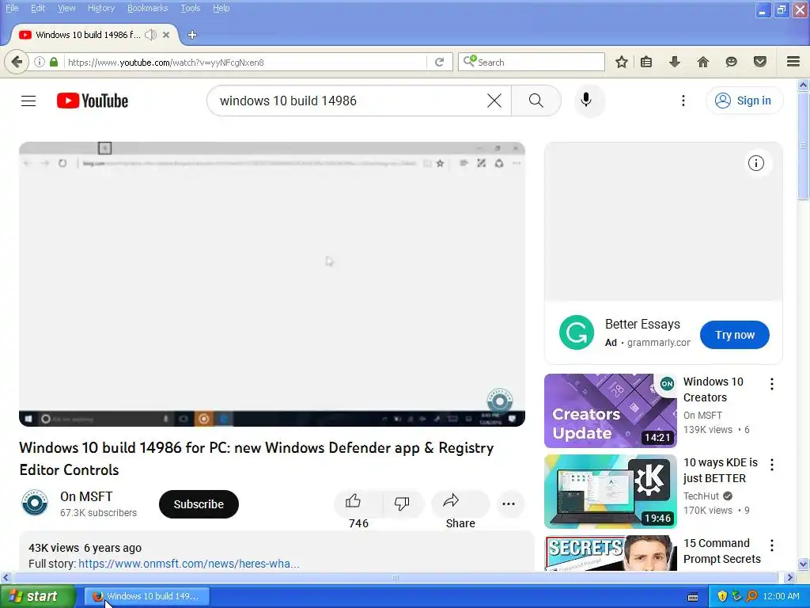Open the Downloads arrow icon
The image size is (810, 608).
tap(674, 62)
